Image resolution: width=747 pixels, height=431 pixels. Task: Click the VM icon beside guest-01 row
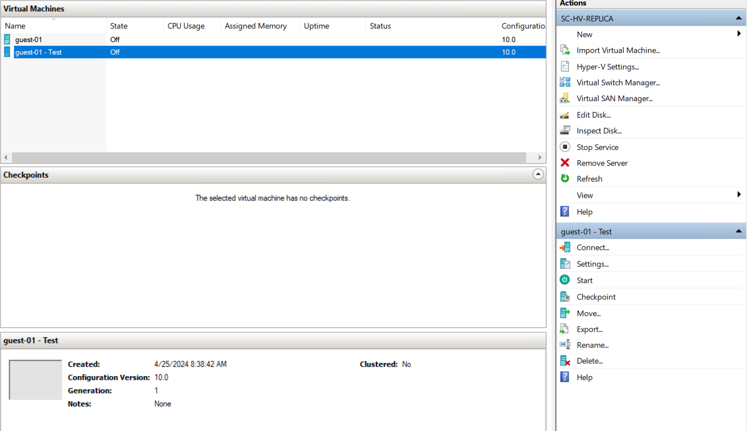(7, 39)
